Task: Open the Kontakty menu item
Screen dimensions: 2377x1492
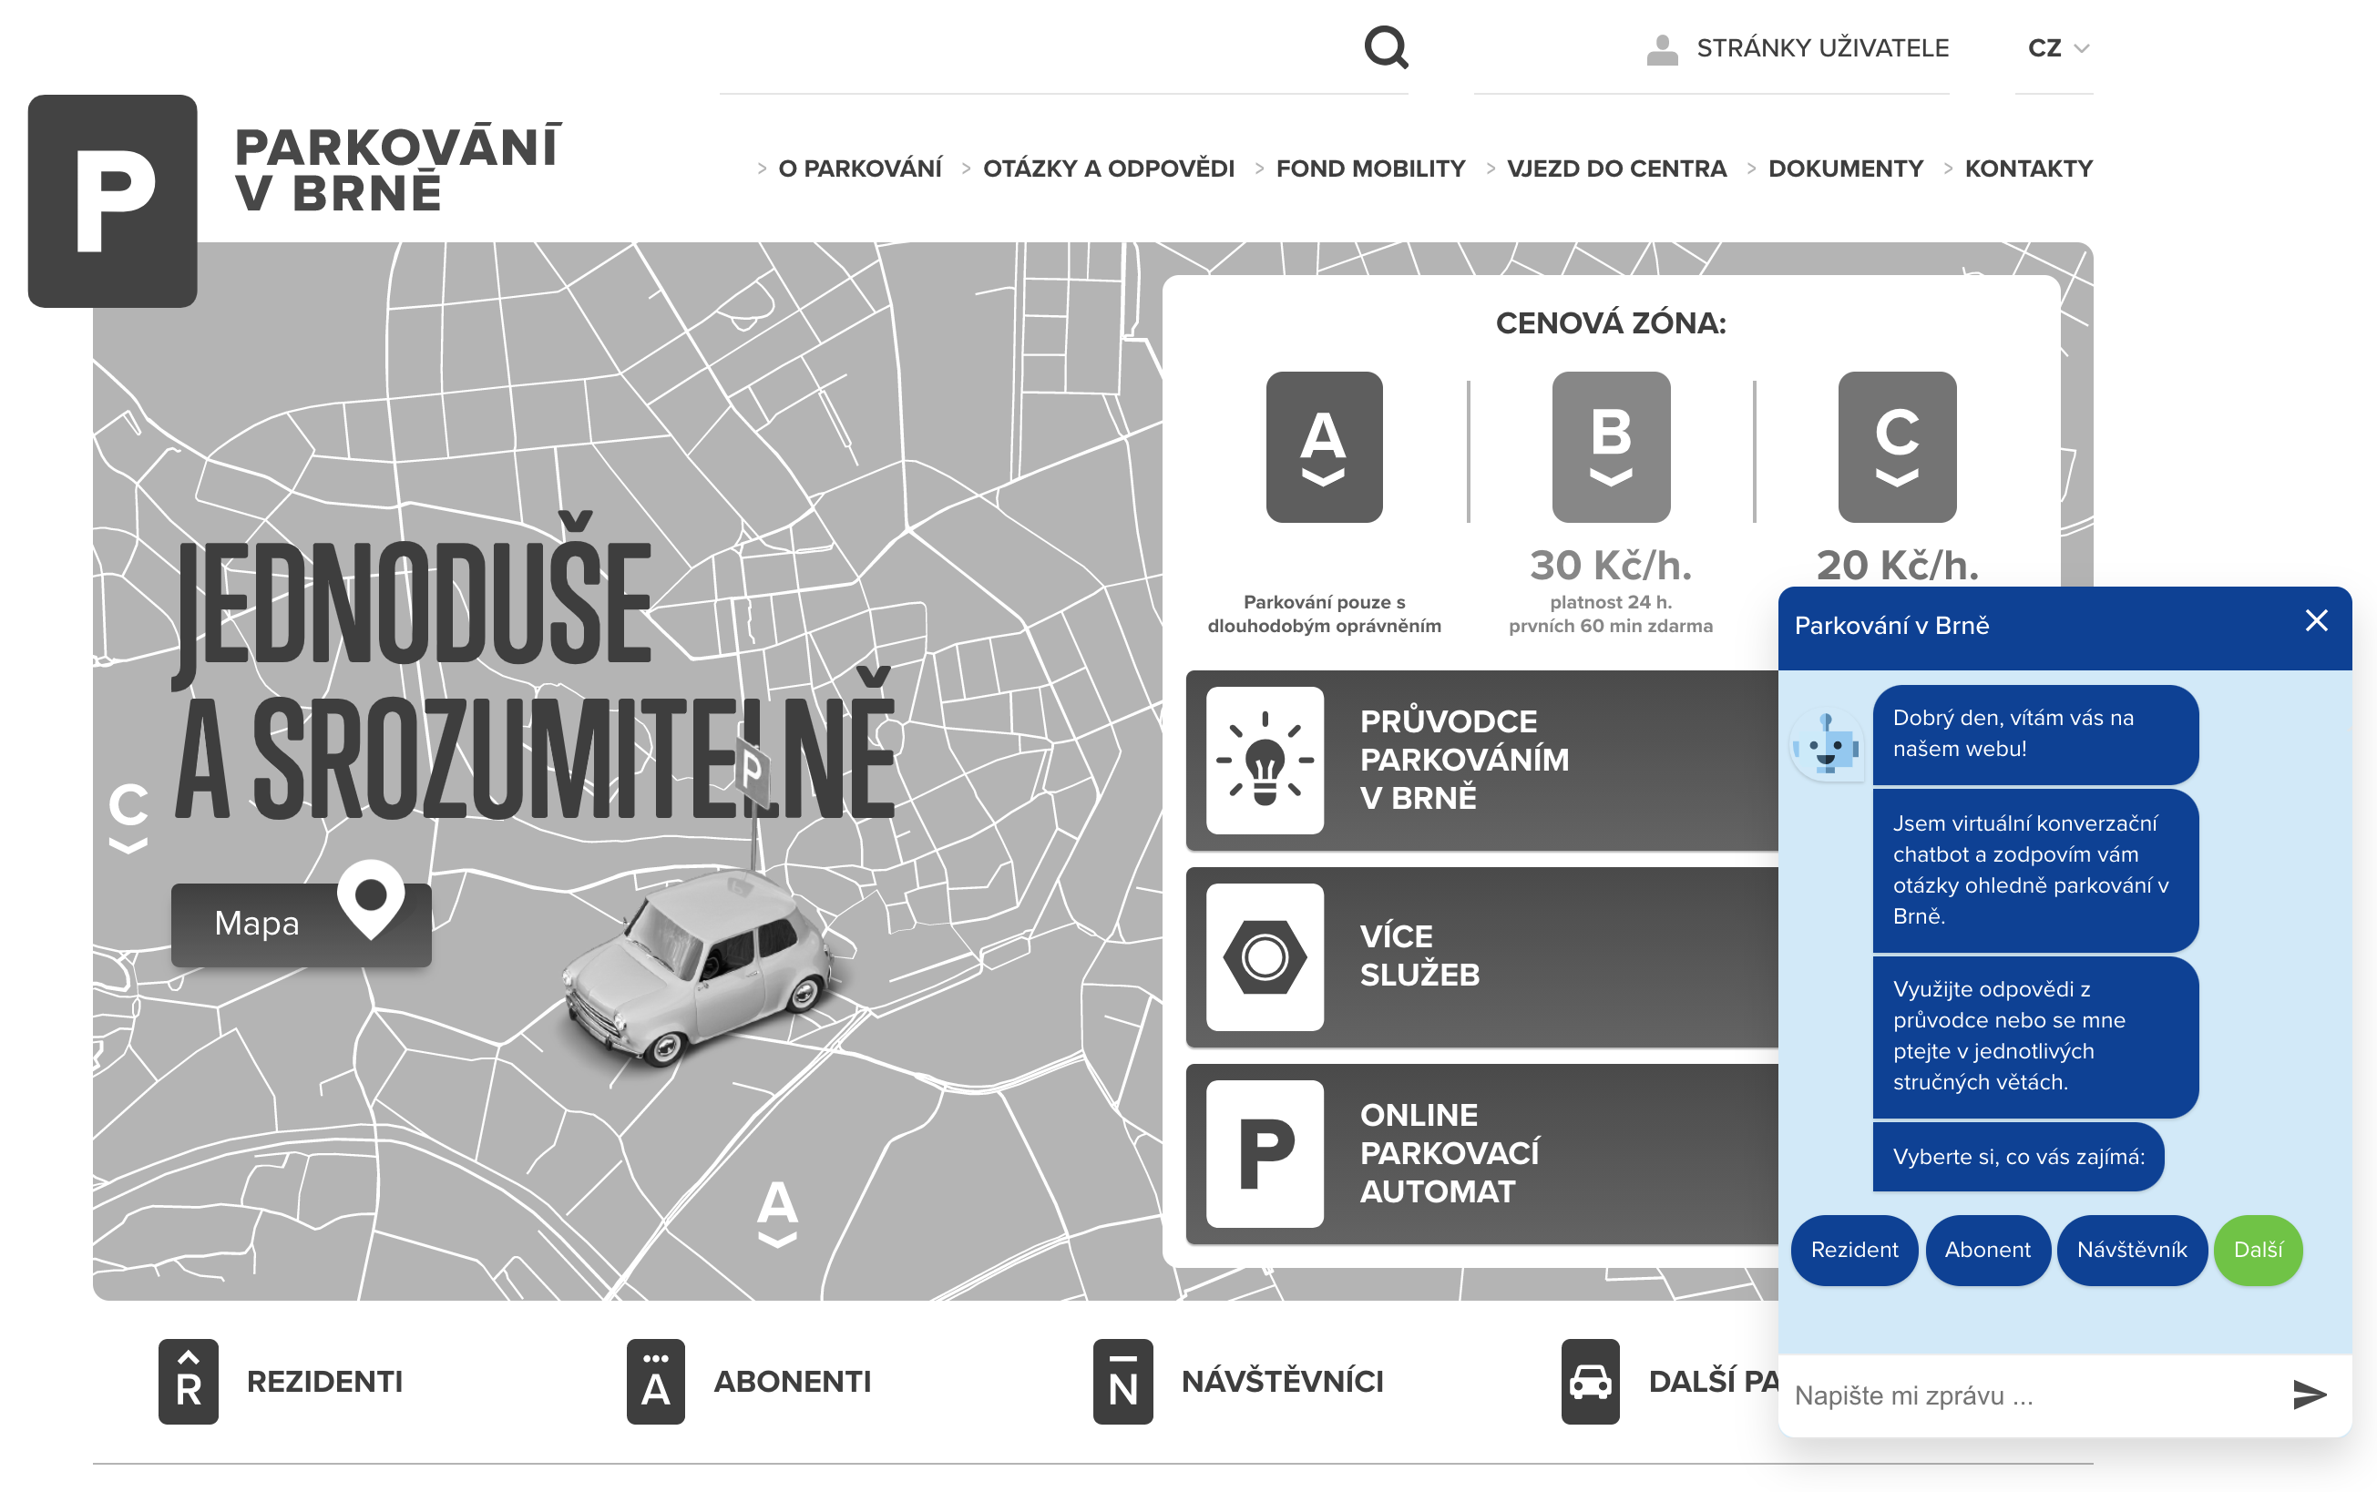Action: [x=2028, y=169]
